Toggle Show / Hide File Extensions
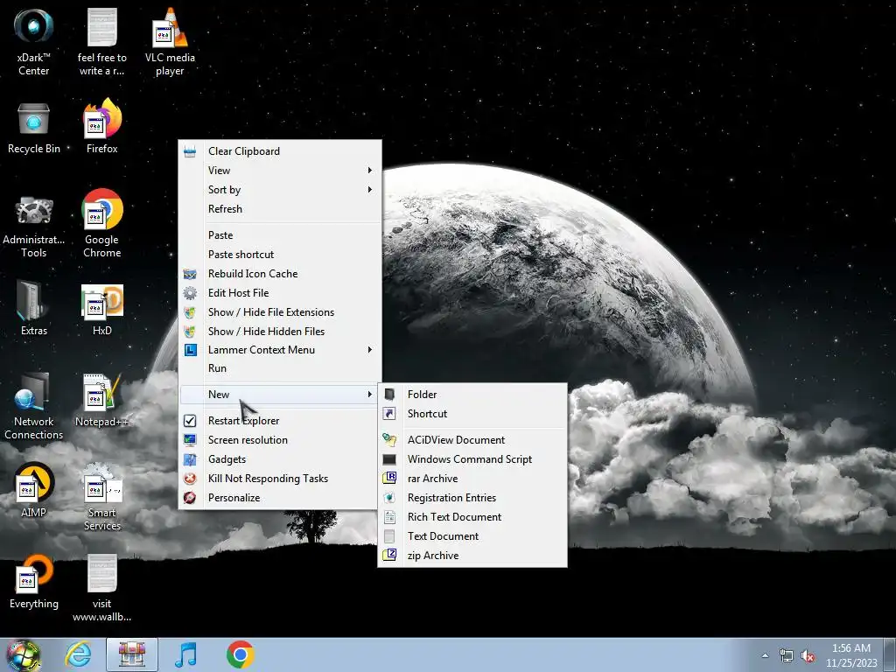Viewport: 896px width, 672px height. click(280, 312)
